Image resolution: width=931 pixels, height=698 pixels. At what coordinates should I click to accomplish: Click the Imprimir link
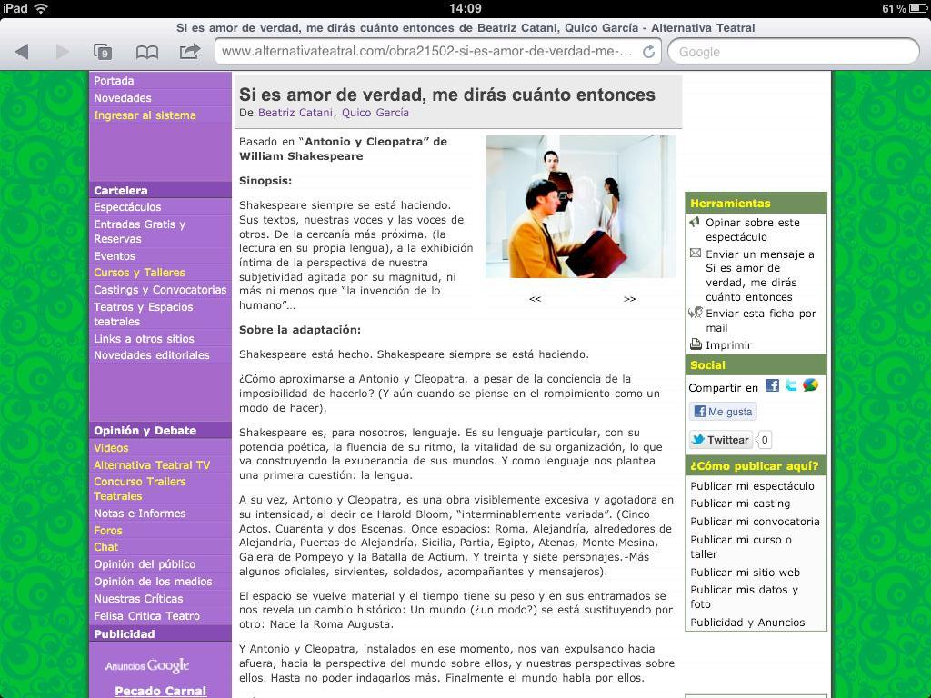728,344
